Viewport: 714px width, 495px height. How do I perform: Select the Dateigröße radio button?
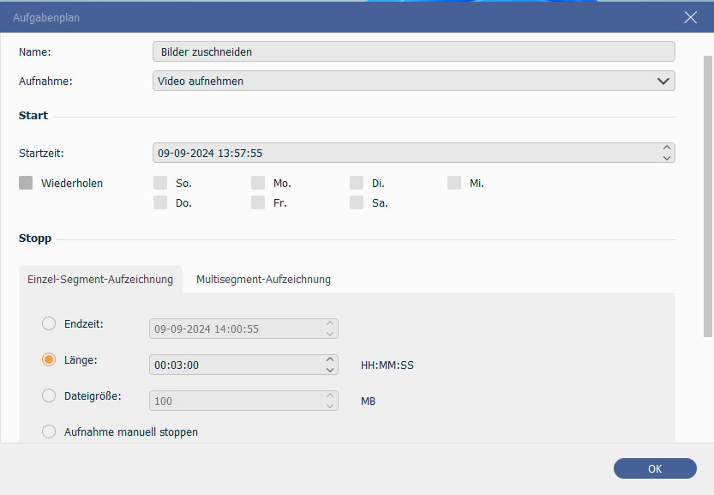[49, 395]
